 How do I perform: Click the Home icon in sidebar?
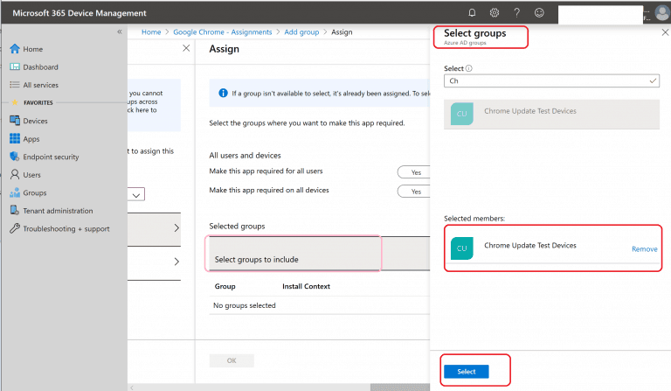(15, 49)
